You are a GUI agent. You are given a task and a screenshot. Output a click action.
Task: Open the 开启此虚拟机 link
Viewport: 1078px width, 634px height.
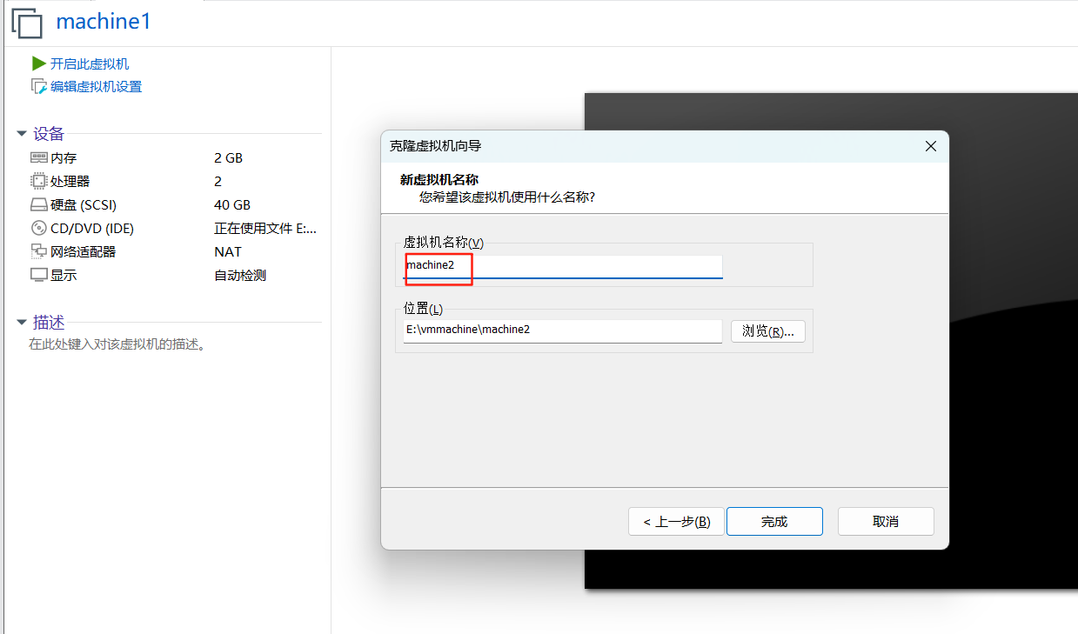click(x=90, y=63)
